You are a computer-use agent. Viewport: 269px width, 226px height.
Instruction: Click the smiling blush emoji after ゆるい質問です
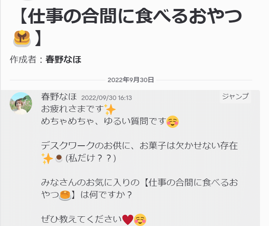[x=173, y=122]
